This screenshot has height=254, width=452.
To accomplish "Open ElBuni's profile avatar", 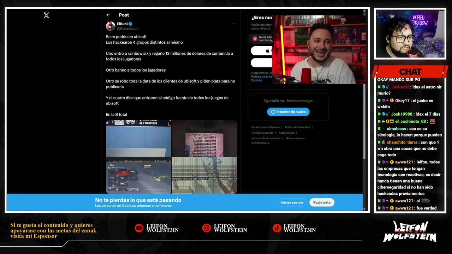I will click(111, 26).
